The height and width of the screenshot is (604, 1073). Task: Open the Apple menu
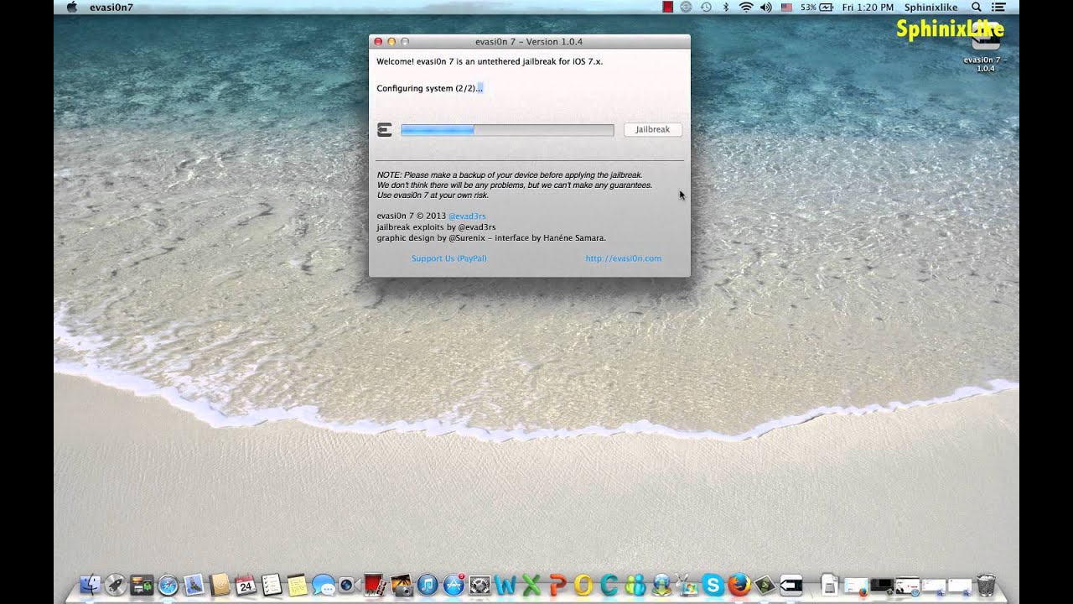tap(71, 7)
